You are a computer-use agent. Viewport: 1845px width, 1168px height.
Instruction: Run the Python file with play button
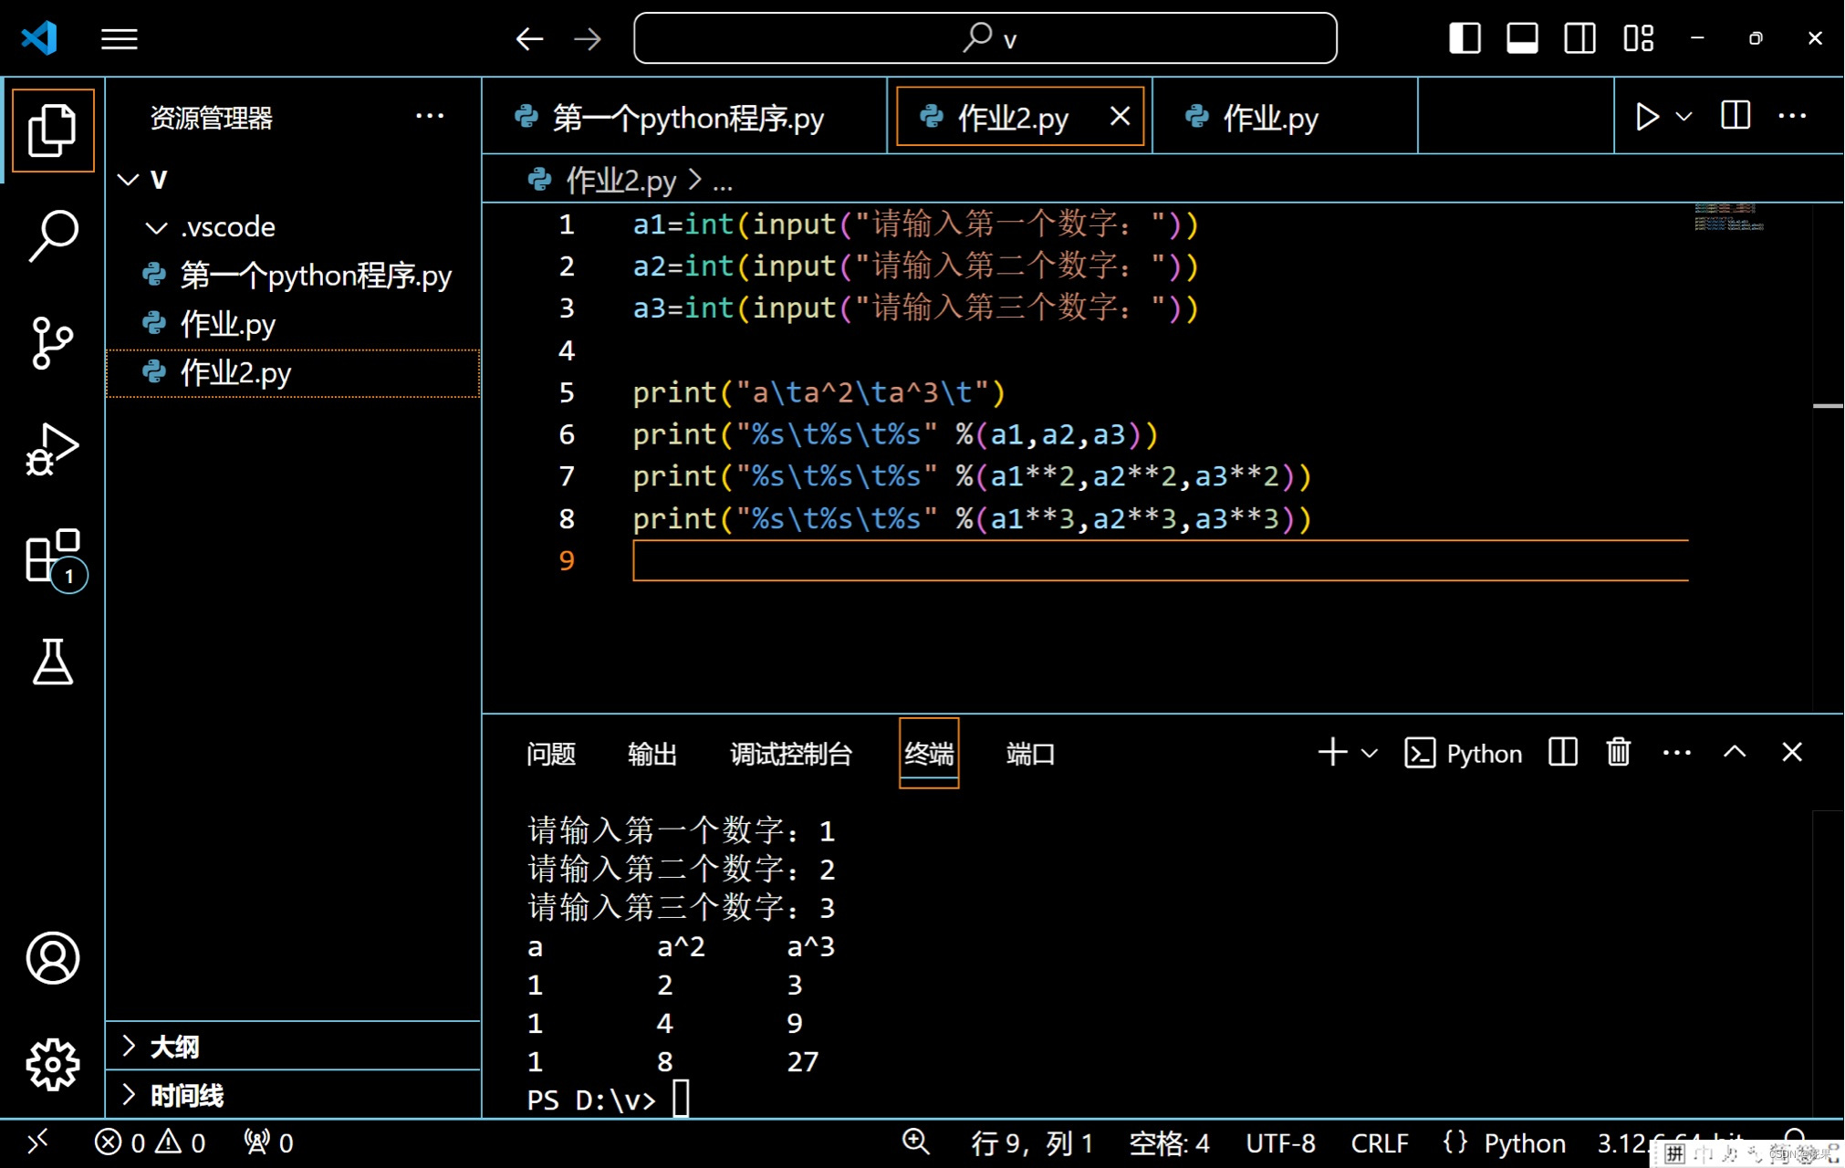click(x=1647, y=117)
